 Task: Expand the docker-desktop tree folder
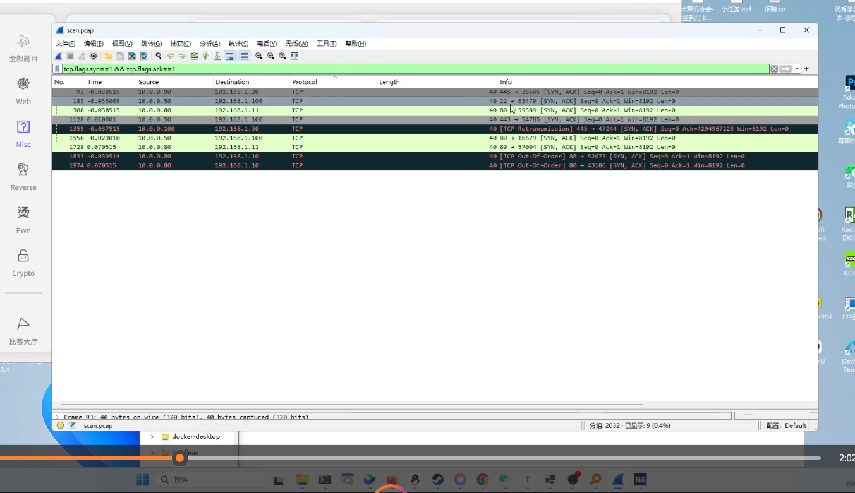pyautogui.click(x=152, y=436)
